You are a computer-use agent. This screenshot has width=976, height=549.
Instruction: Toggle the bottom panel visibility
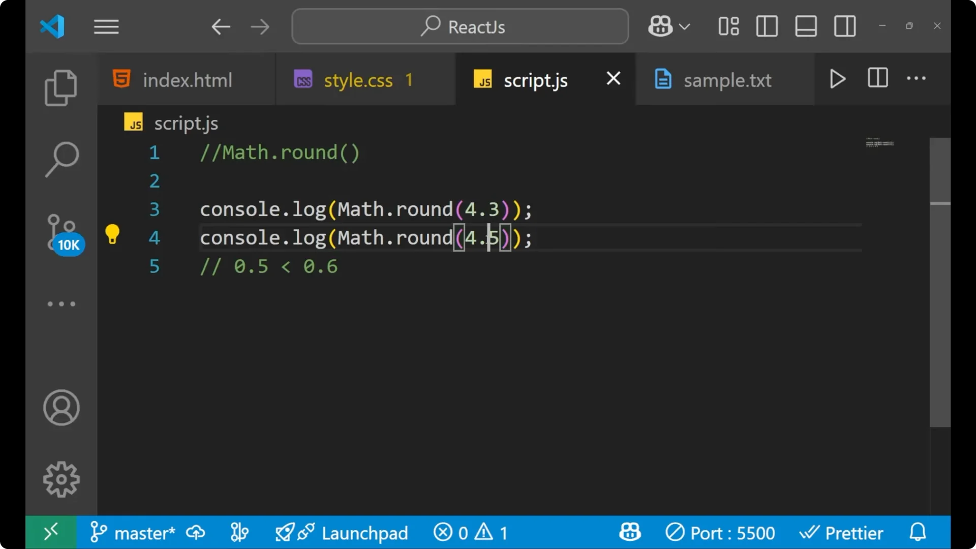[806, 26]
